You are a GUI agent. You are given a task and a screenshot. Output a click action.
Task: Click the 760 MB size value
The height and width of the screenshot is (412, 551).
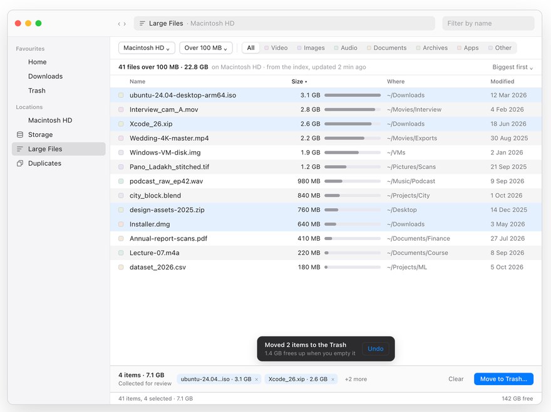click(x=309, y=210)
